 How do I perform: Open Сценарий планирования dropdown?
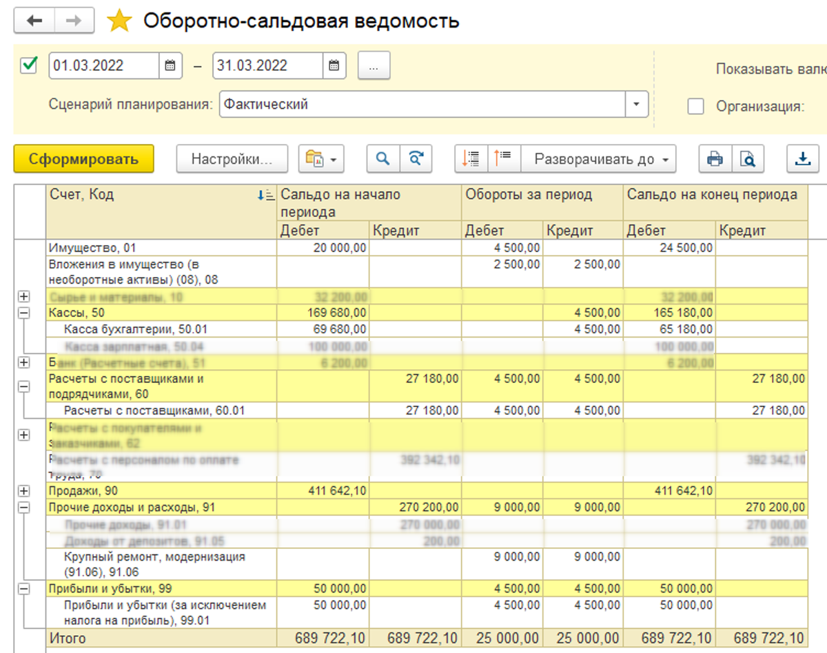coord(635,105)
